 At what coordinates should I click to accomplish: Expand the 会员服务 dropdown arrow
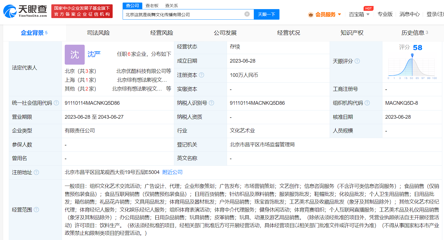pyautogui.click(x=339, y=14)
